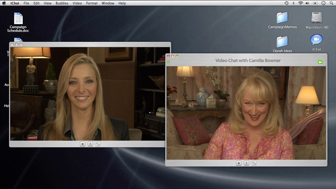Click the Video Chat with Camilla Bowner title
The width and height of the screenshot is (336, 189).
[248, 60]
